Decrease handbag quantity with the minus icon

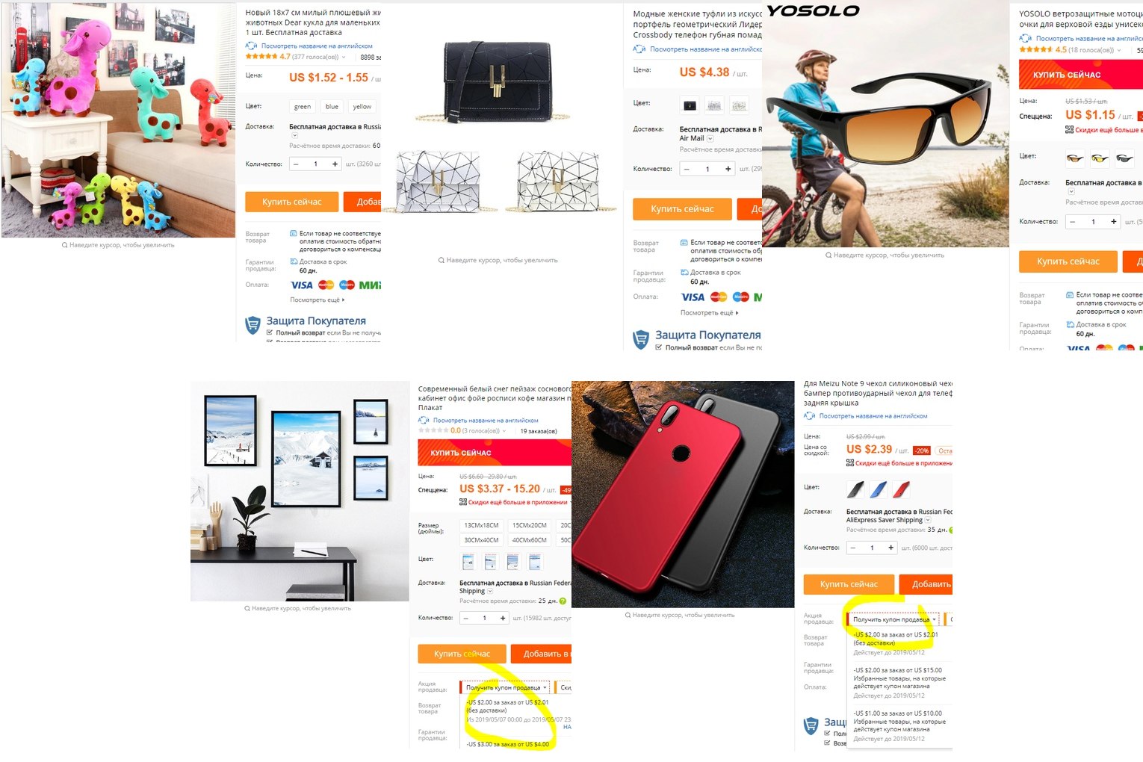pos(687,170)
